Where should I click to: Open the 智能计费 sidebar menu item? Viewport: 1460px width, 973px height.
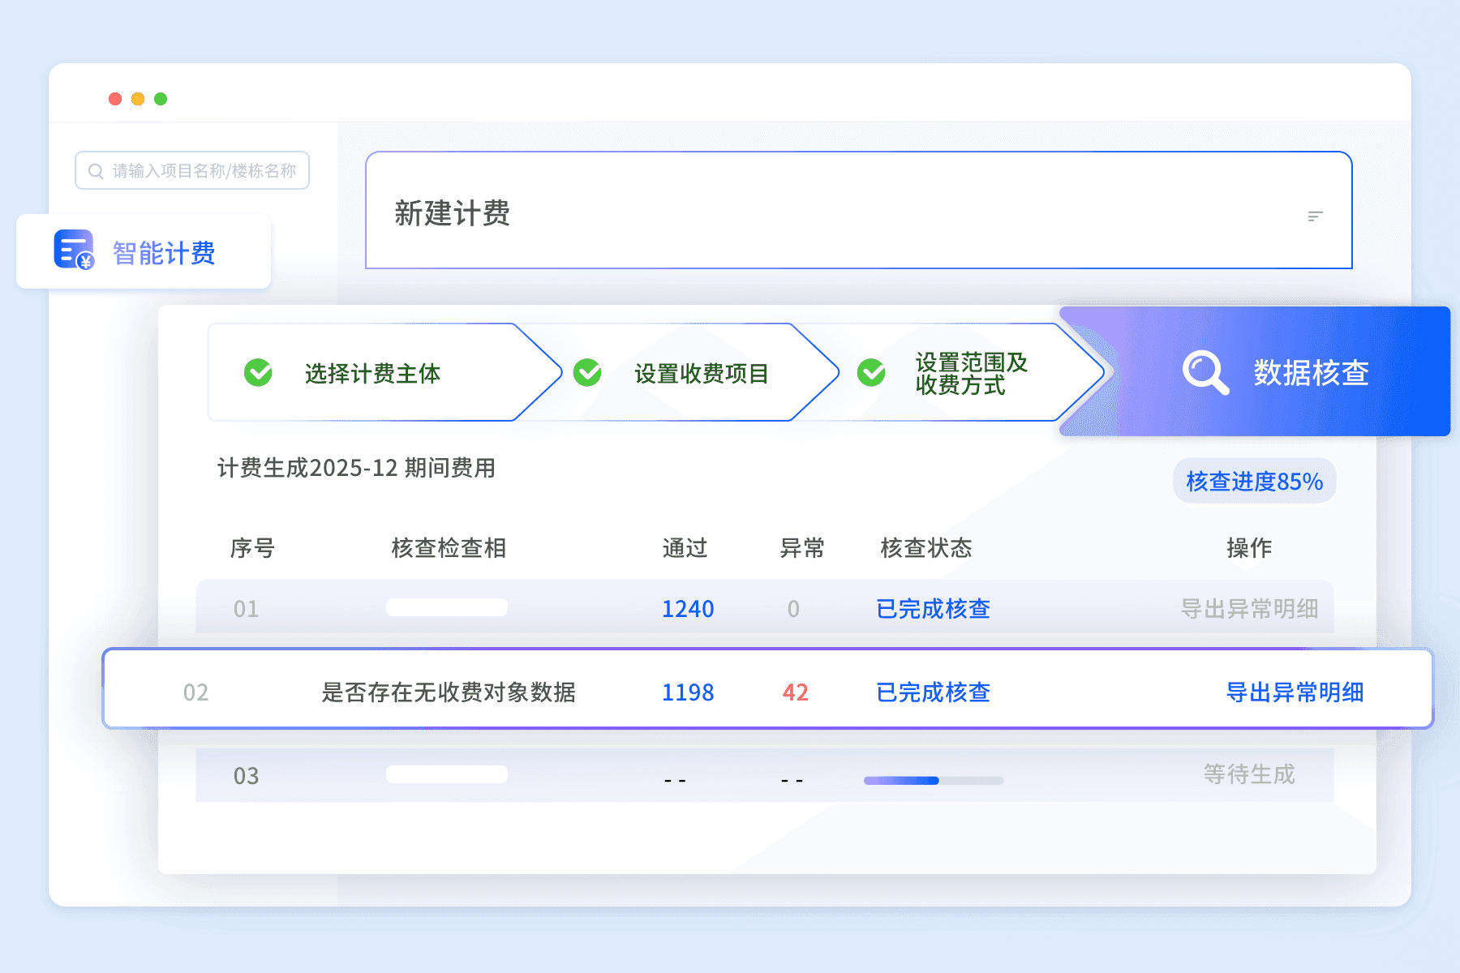pos(144,251)
